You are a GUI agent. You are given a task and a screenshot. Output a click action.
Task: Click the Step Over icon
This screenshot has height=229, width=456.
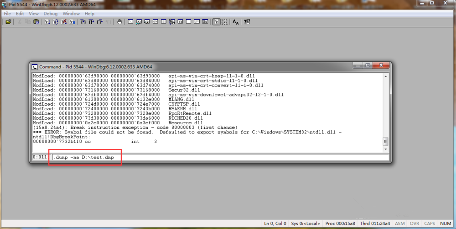click(91, 22)
